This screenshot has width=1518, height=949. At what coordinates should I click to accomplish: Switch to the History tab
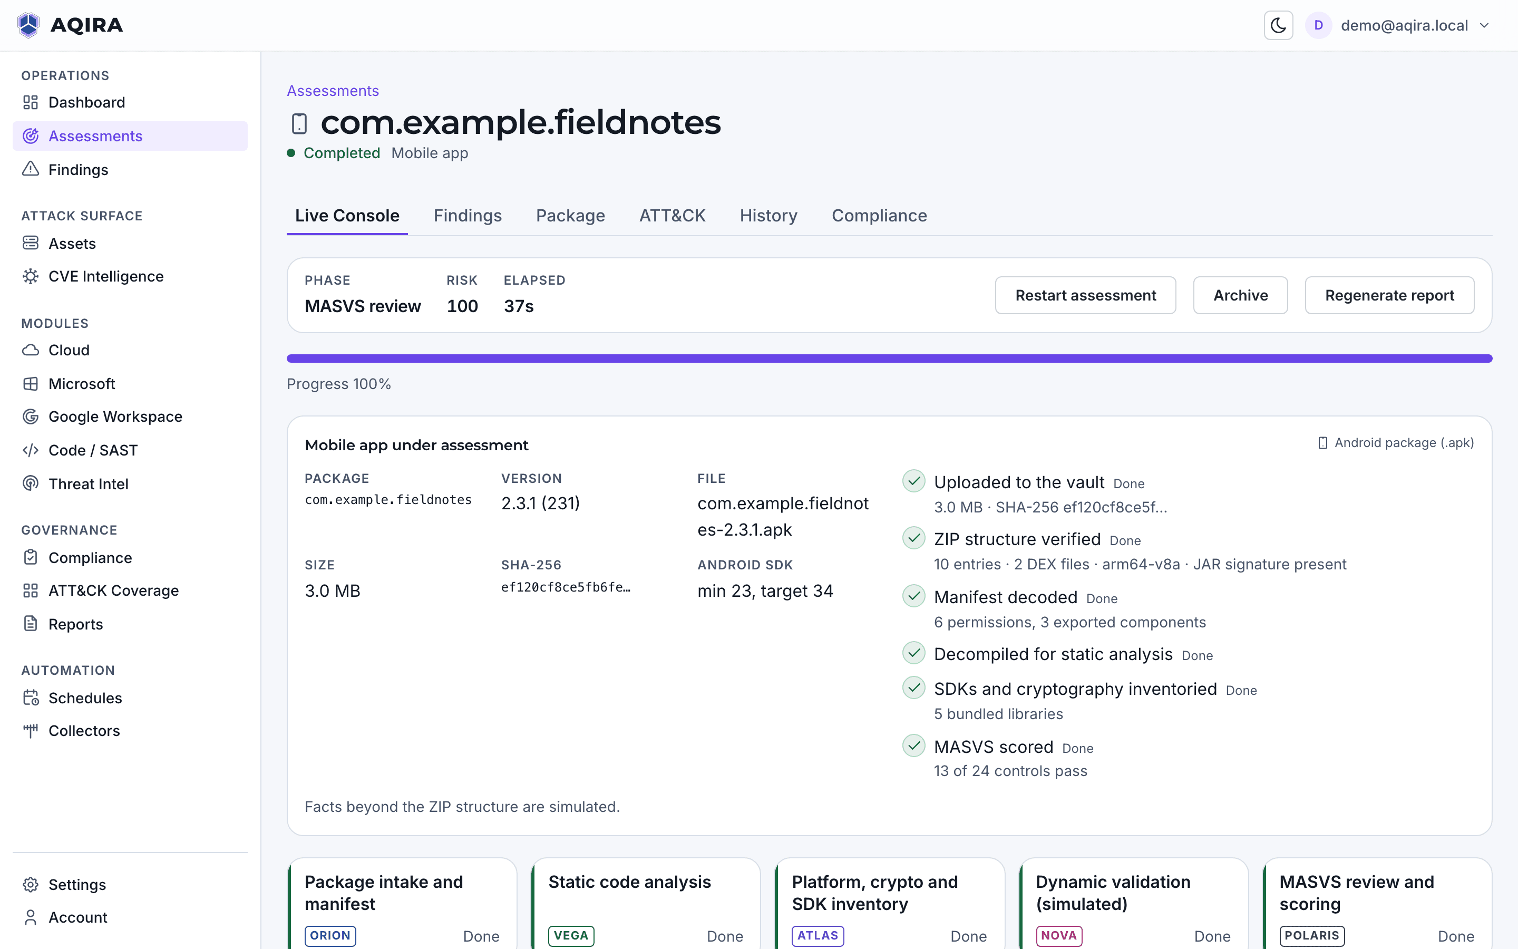point(768,216)
